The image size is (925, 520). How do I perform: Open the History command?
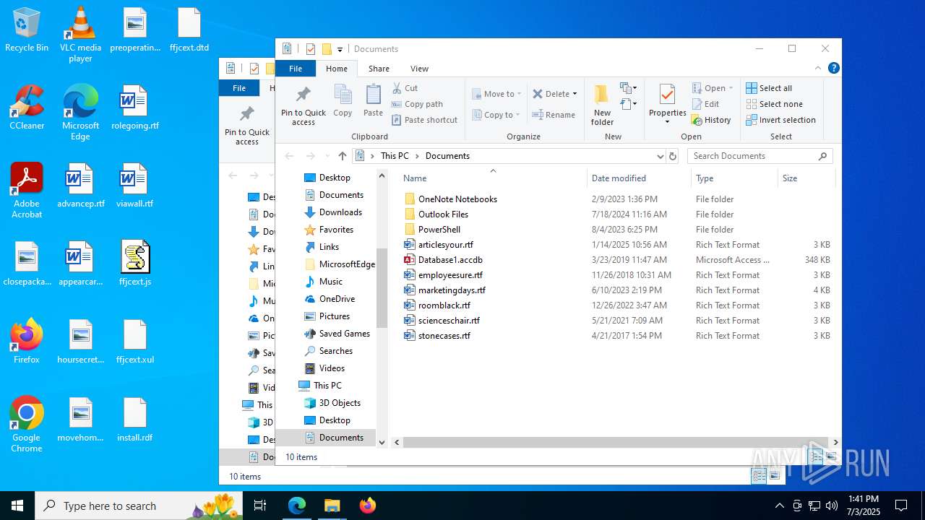[x=711, y=120]
